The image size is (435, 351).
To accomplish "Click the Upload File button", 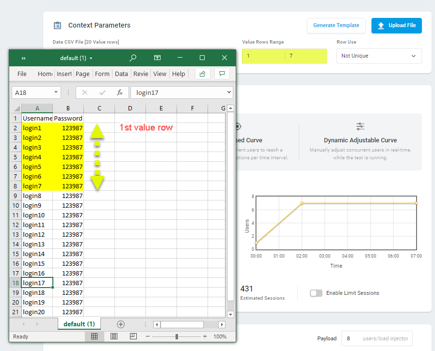I will (x=396, y=26).
